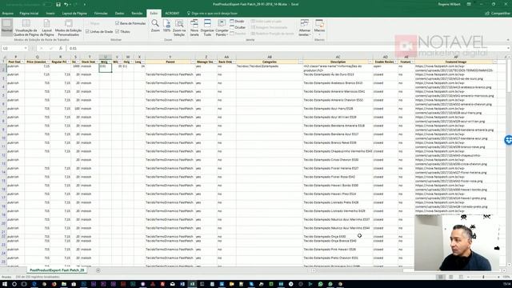
Task: Switch to the Layout da Página ribbon tab
Action: click(74, 14)
